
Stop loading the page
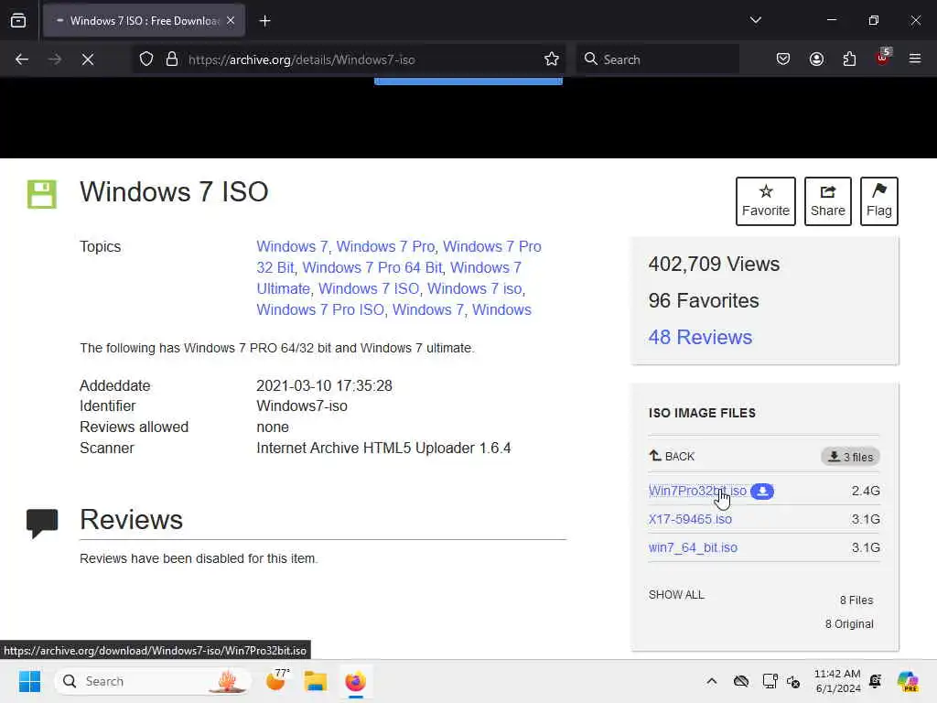point(88,59)
